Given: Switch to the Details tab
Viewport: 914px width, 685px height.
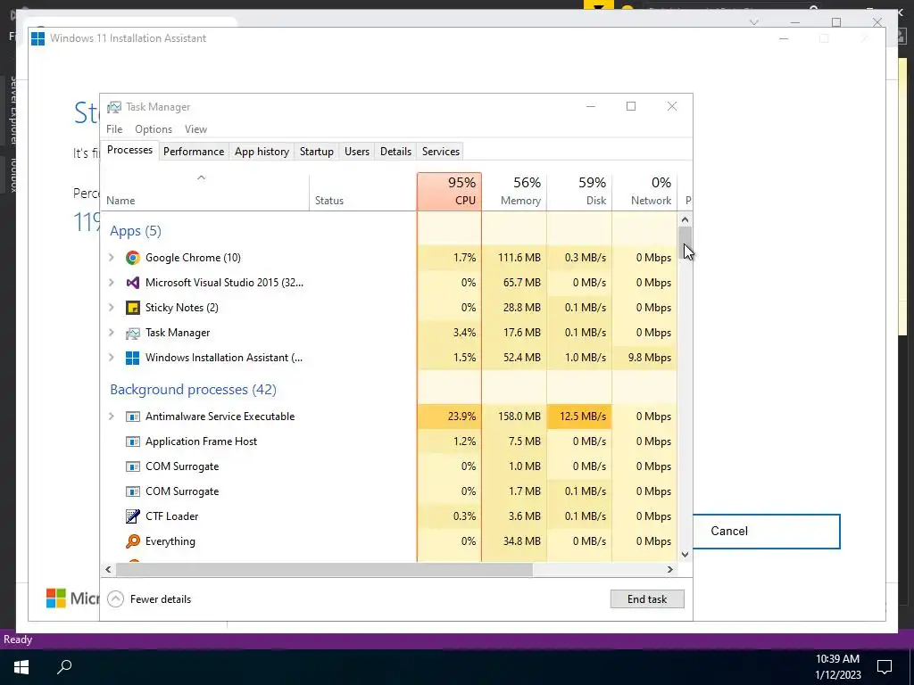Looking at the screenshot, I should [x=395, y=152].
